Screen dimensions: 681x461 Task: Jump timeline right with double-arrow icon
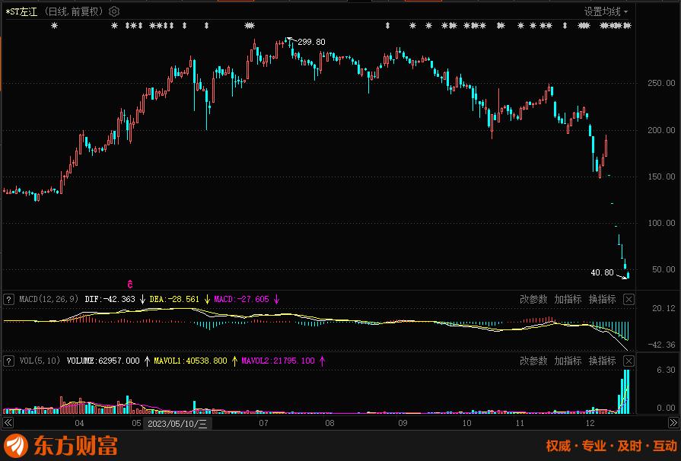click(673, 423)
